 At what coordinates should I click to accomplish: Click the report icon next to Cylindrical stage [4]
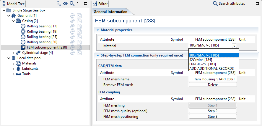(x=79, y=53)
